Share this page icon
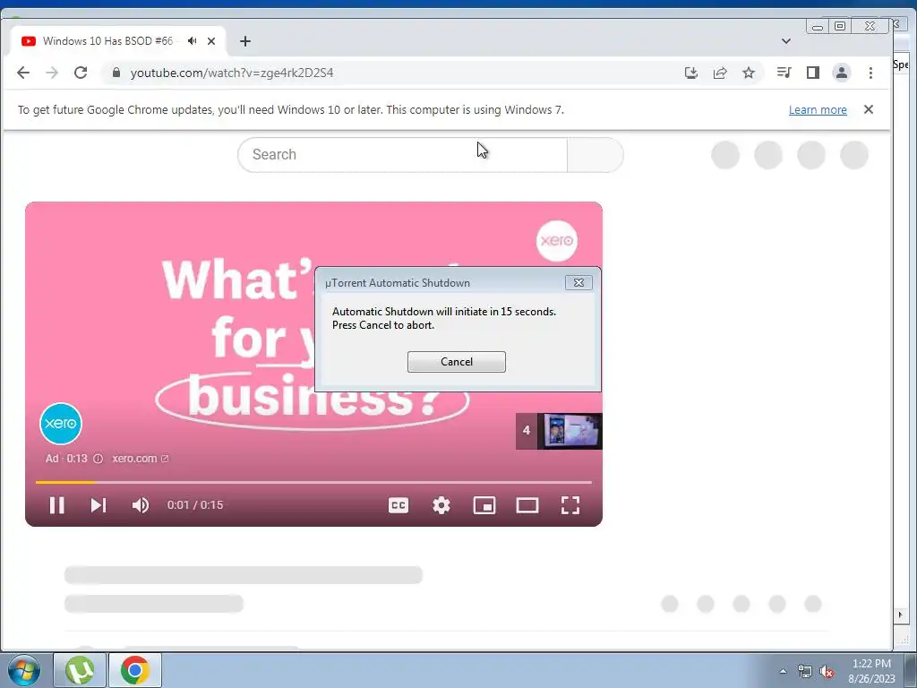The width and height of the screenshot is (917, 688). point(720,73)
